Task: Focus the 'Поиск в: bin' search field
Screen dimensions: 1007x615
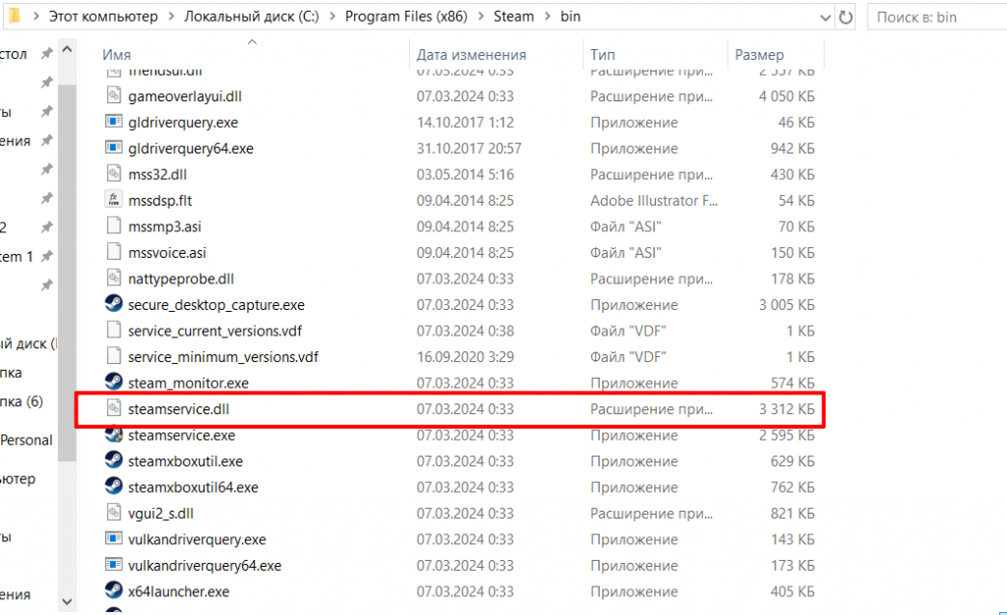Action: pos(937,18)
